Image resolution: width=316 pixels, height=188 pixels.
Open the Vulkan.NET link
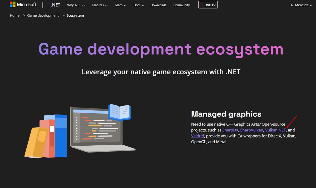(275, 130)
